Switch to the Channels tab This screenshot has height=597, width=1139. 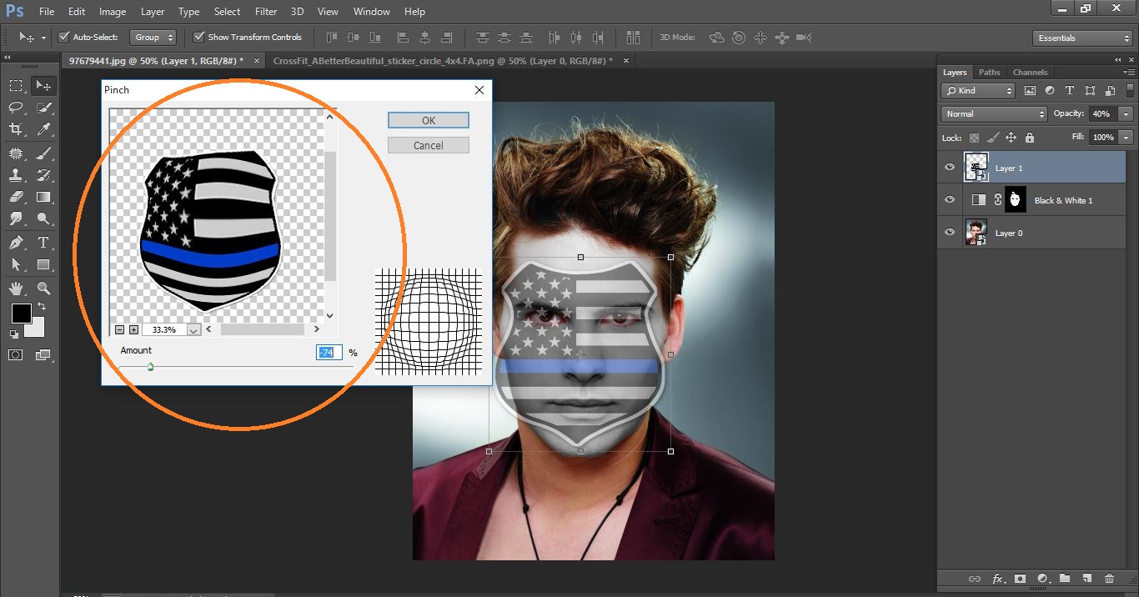1030,72
